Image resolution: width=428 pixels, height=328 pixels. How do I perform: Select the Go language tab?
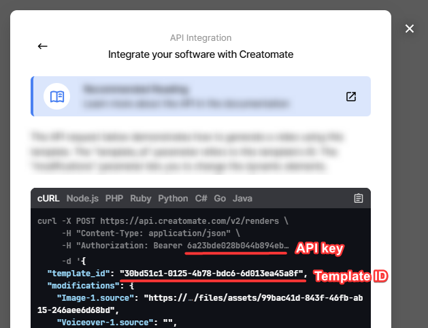point(220,199)
